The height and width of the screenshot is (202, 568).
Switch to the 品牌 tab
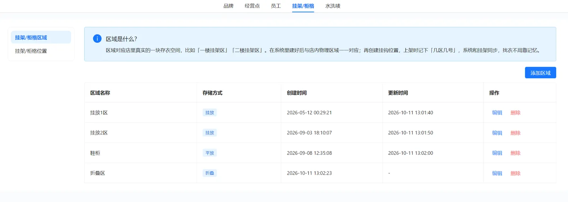pos(228,6)
